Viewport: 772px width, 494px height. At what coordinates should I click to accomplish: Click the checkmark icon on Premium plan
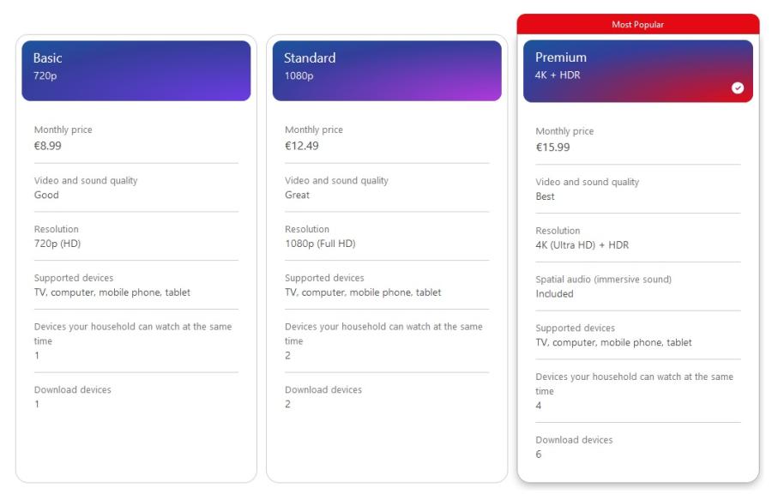[737, 87]
